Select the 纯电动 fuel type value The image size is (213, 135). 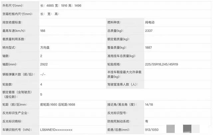150,22
